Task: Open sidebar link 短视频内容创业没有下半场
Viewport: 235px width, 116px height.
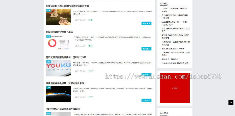Action: 173,49
